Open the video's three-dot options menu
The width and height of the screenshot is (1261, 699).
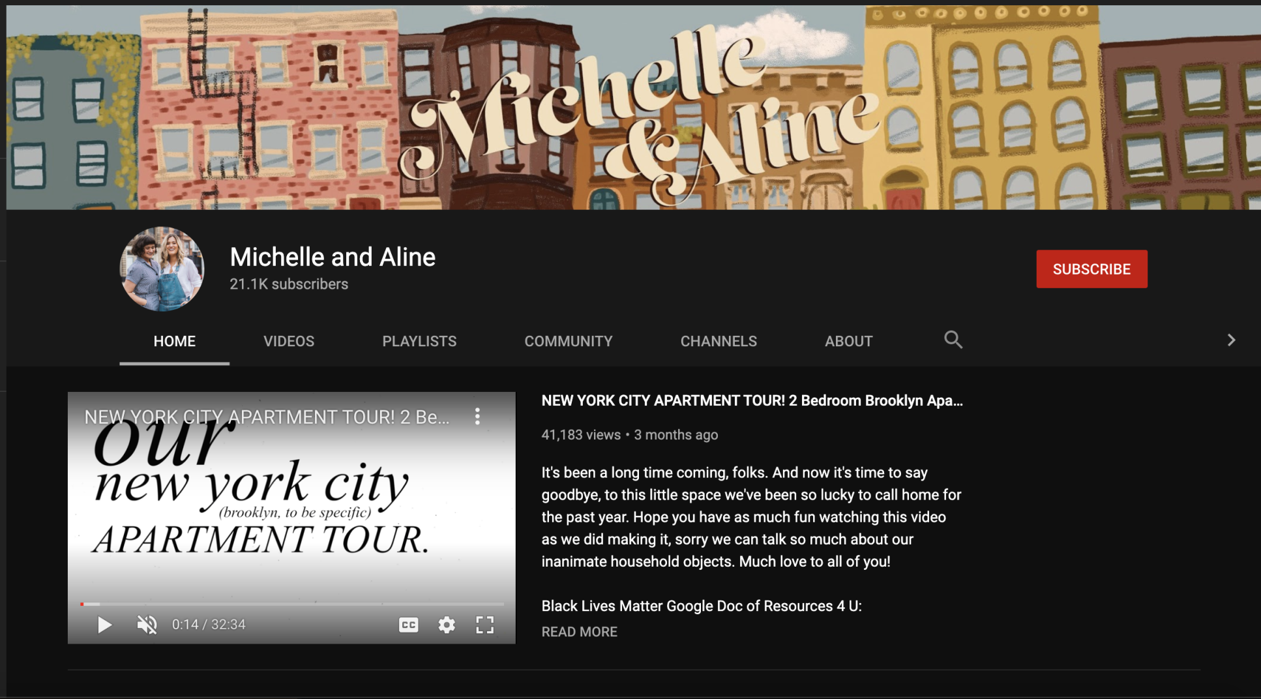click(477, 417)
